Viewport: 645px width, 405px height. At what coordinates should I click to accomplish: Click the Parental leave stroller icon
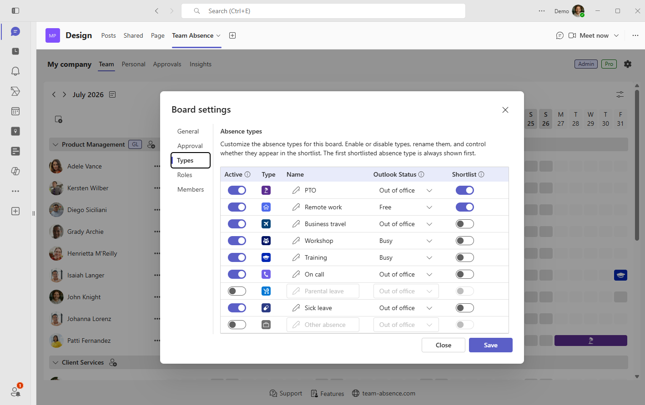point(266,291)
